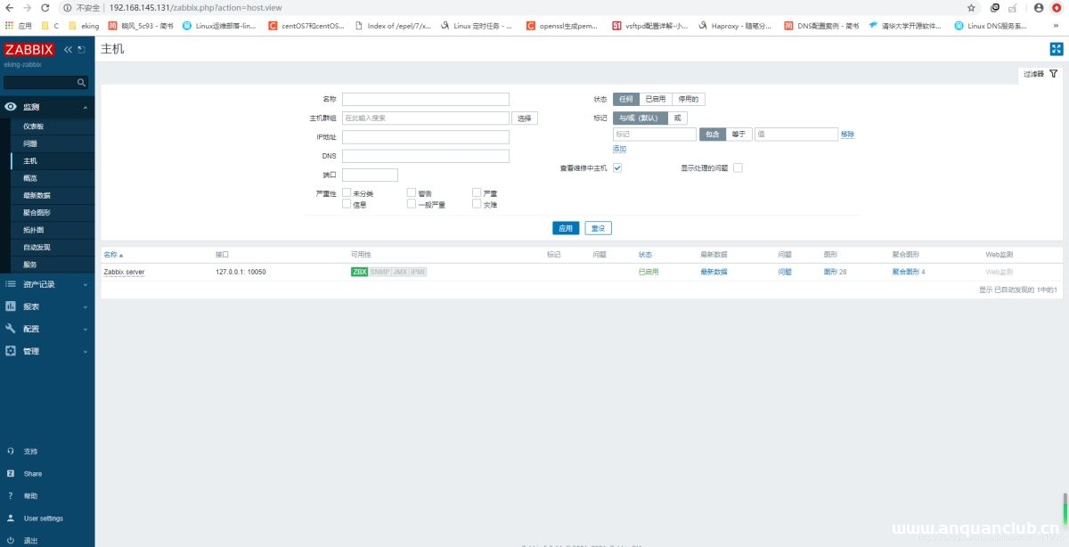Viewport: 1069px width, 547px height.
Task: Click the Share Z icon
Action: (11, 473)
